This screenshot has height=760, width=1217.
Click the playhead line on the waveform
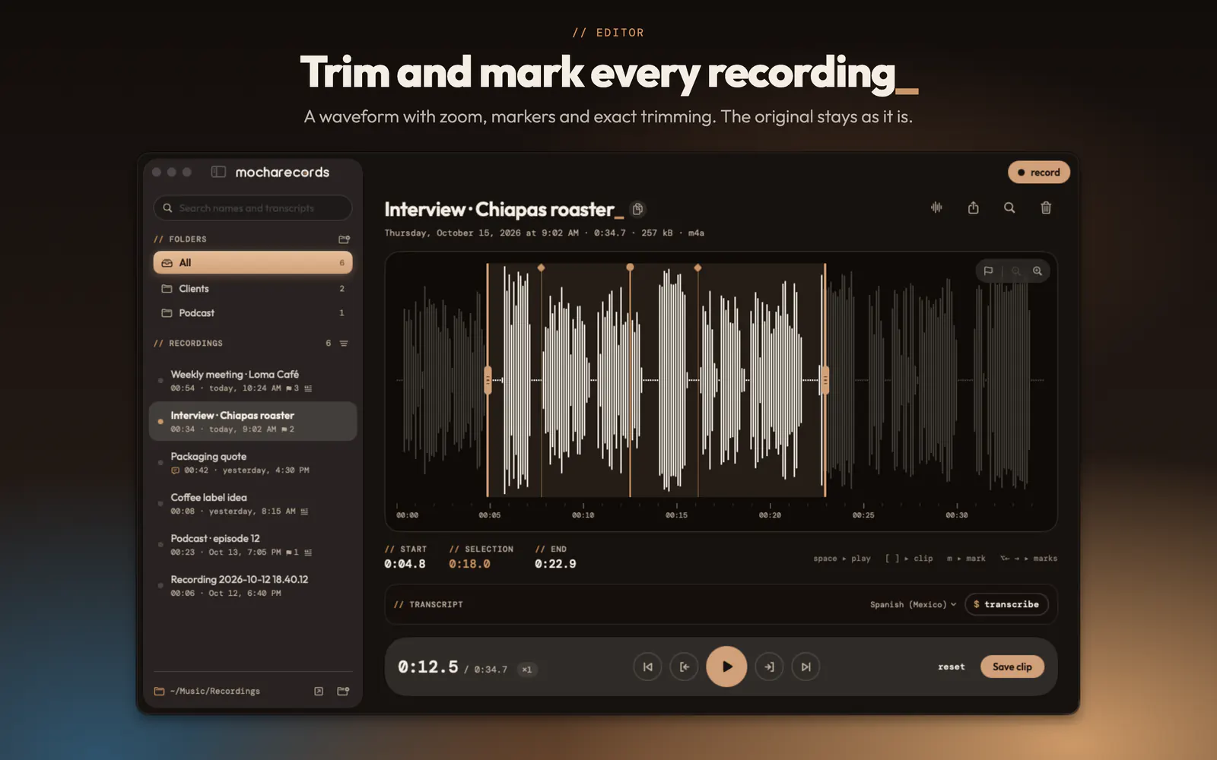click(x=630, y=380)
